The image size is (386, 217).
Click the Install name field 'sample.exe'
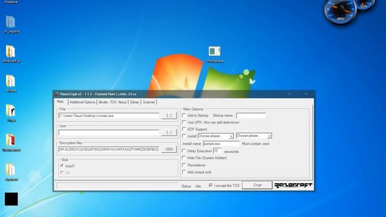[x=221, y=143]
